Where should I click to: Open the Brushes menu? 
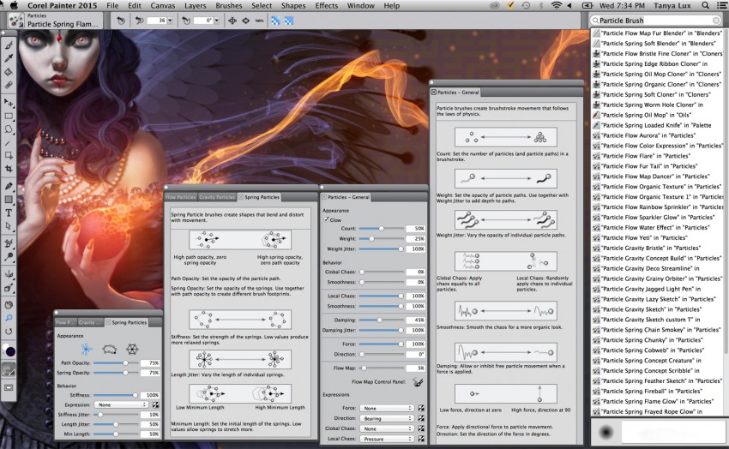click(x=229, y=6)
